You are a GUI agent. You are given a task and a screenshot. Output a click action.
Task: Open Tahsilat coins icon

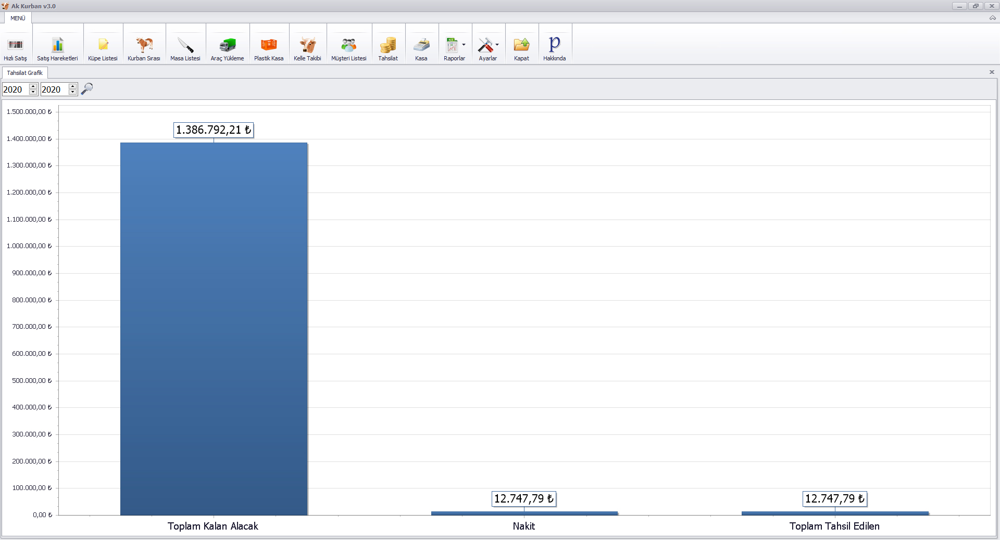[388, 45]
